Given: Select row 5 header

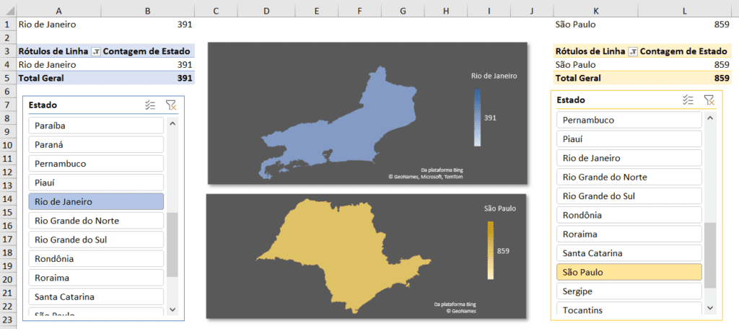Looking at the screenshot, I should point(8,78).
